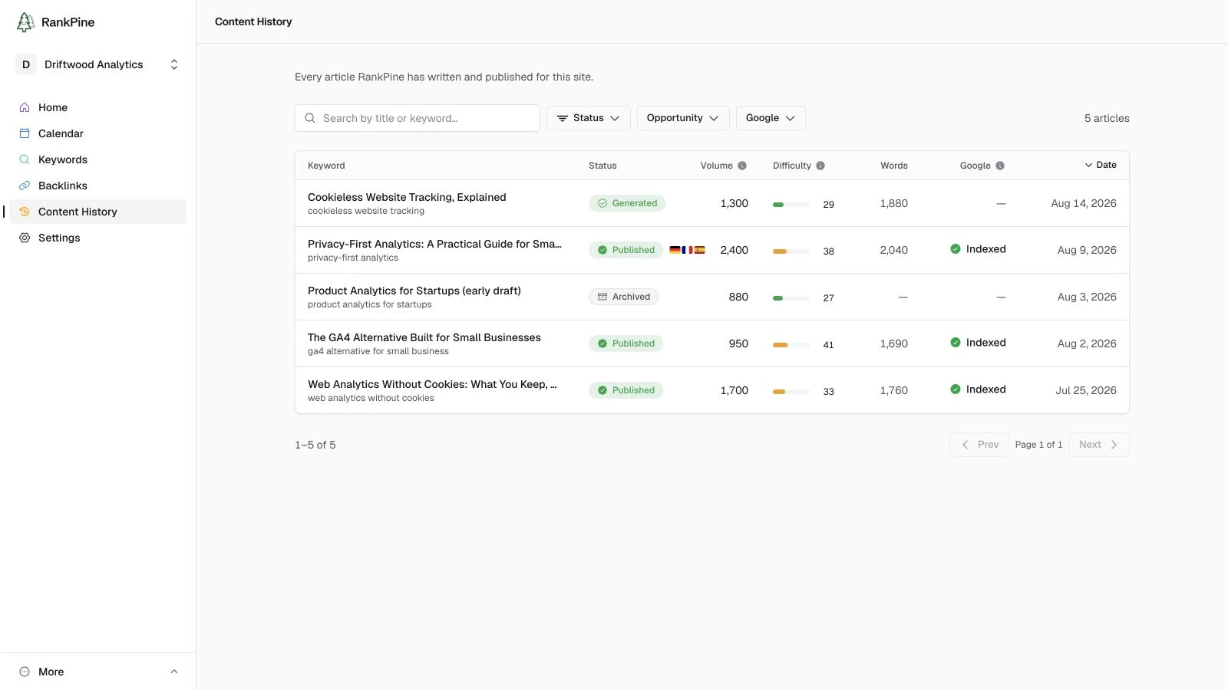Select Content History in the sidebar
The height and width of the screenshot is (690, 1228).
tap(98, 212)
